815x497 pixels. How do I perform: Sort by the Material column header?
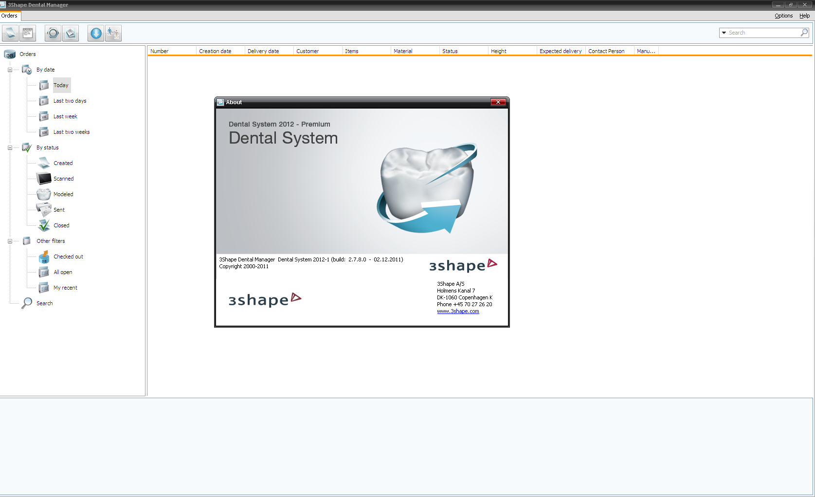pyautogui.click(x=416, y=51)
